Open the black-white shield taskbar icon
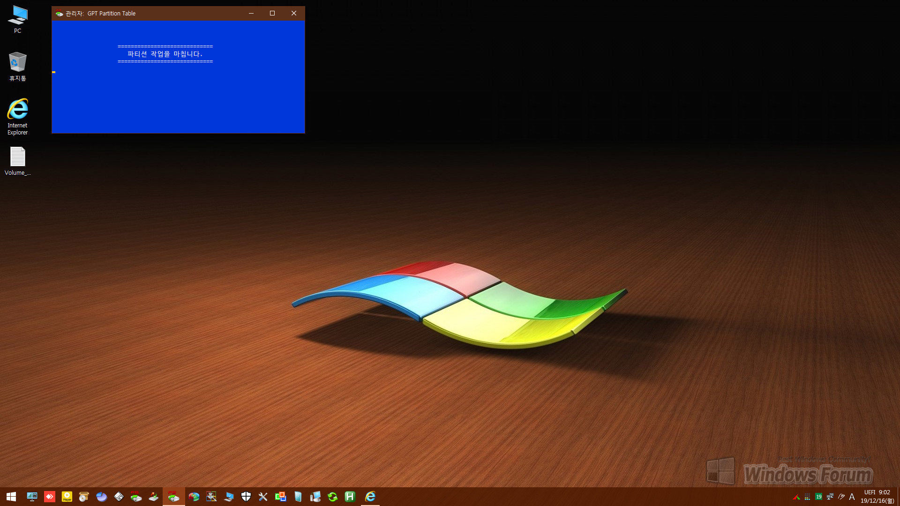Screen dimensions: 900x506 coord(246,497)
